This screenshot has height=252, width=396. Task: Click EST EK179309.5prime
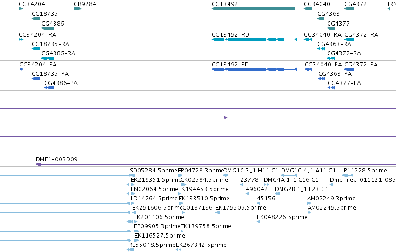(x=241, y=208)
